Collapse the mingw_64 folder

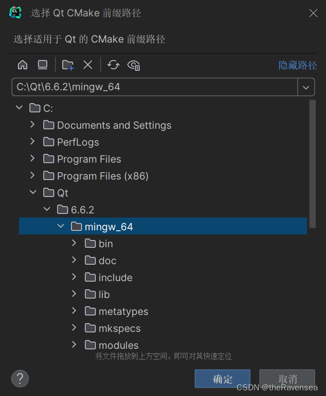[61, 226]
